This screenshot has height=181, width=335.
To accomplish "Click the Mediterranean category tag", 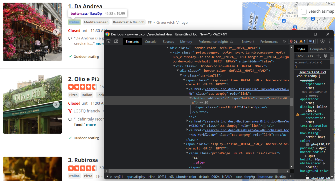I will tap(96, 22).
